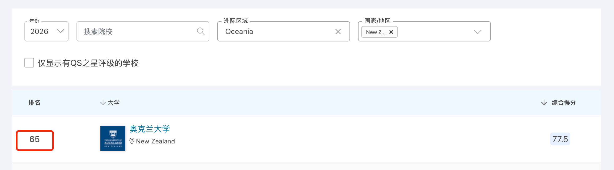The image size is (614, 170).
Task: Click the 排名 column header
Action: [x=34, y=103]
